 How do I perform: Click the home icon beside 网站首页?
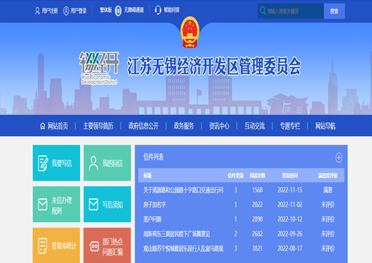tap(42, 126)
